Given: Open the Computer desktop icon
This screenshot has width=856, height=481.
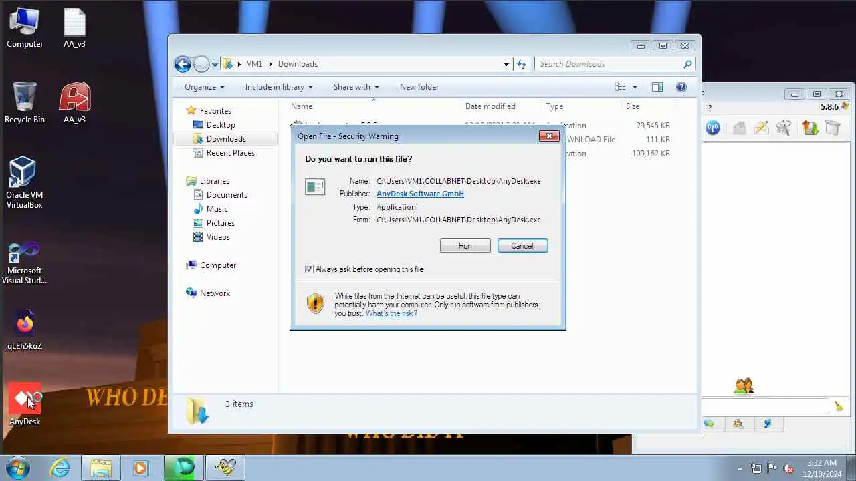Looking at the screenshot, I should [25, 28].
